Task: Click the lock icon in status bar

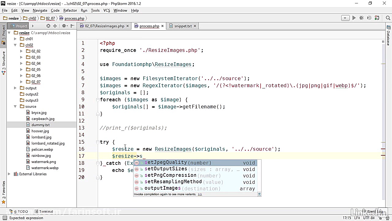Action: tap(381, 218)
